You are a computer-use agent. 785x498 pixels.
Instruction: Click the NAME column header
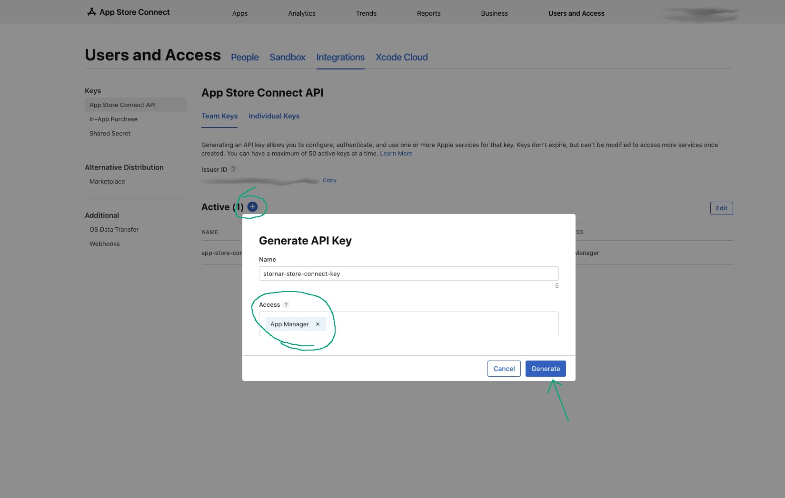pos(209,232)
